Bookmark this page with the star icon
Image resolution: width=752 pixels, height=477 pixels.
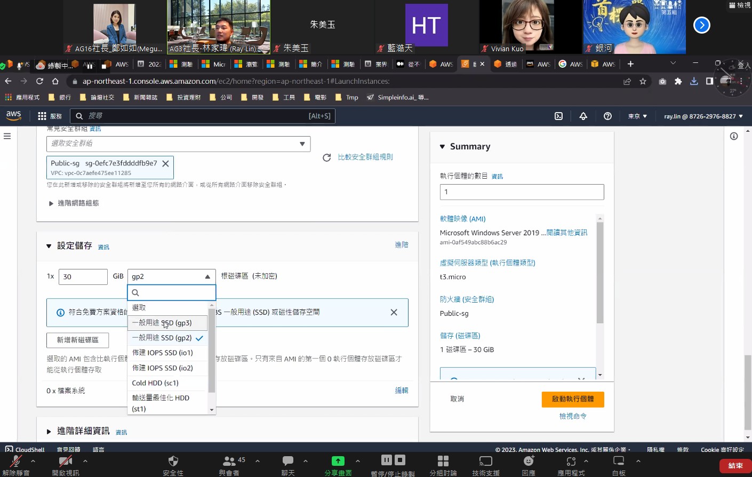coord(643,81)
